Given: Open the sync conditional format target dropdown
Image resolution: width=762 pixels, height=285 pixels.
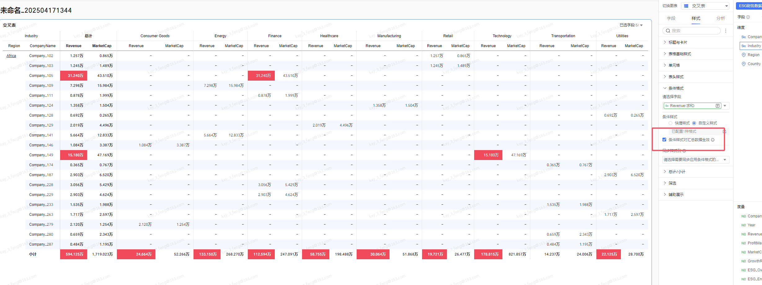Looking at the screenshot, I should tap(696, 160).
